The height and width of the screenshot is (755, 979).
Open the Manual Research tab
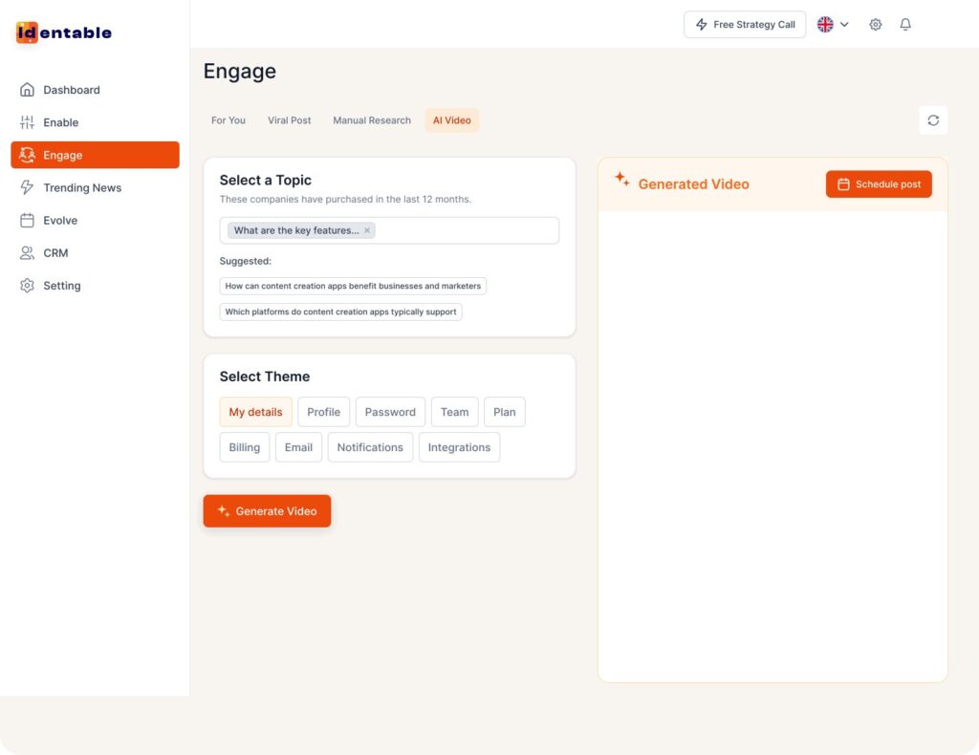pos(371,119)
